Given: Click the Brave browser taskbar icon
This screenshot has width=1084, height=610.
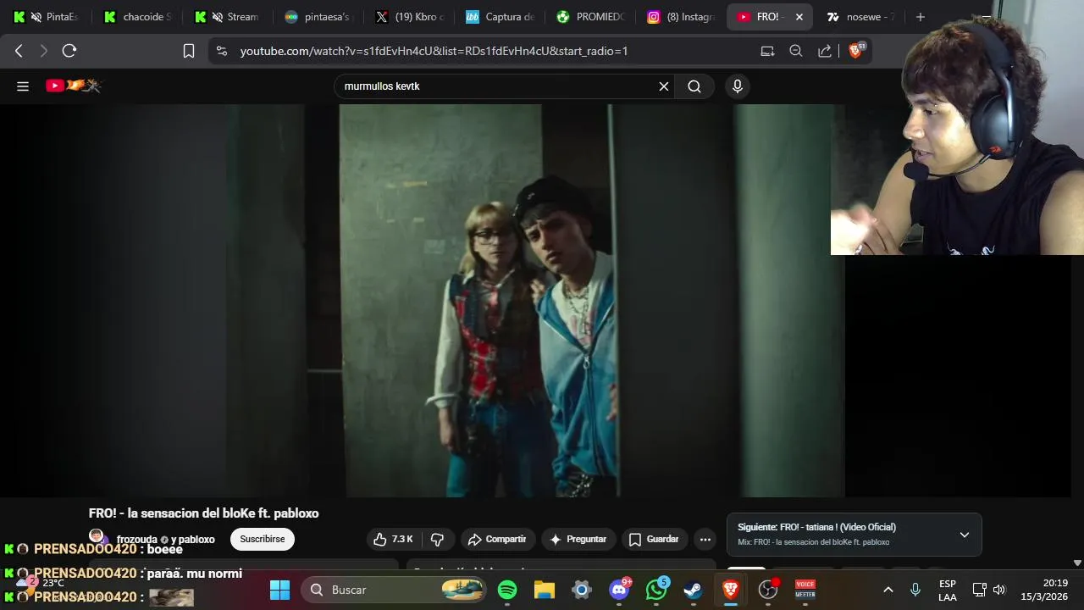Looking at the screenshot, I should click(x=731, y=590).
